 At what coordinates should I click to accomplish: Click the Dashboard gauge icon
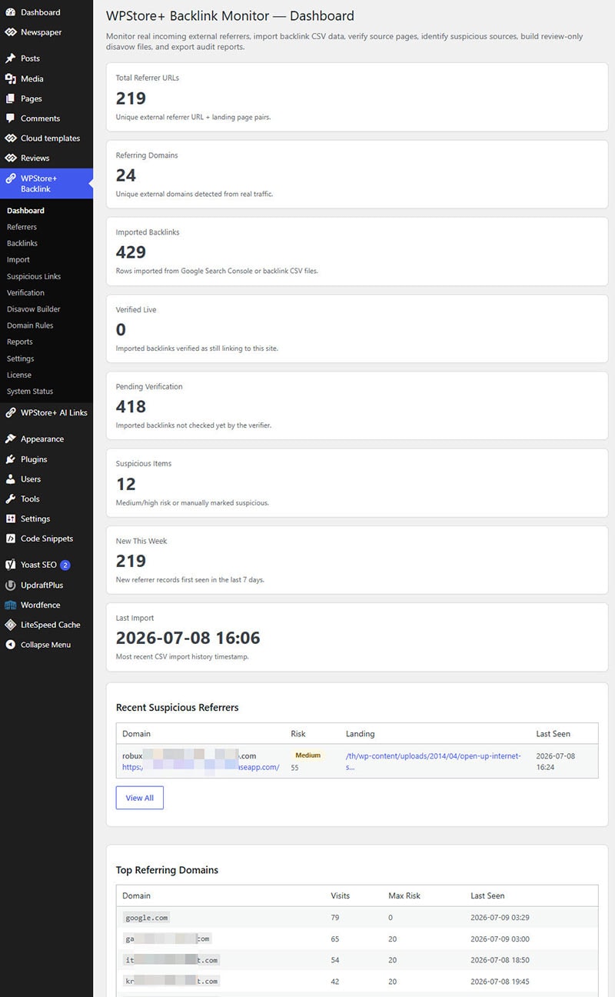[10, 12]
